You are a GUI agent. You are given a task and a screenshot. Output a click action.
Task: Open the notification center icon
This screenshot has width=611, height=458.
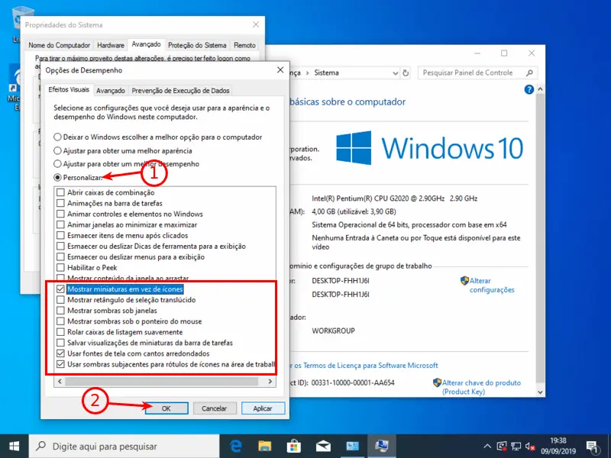coord(593,447)
